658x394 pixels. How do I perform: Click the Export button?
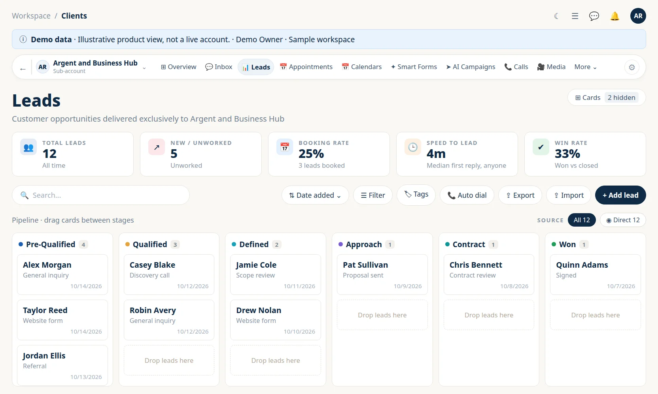click(x=520, y=195)
